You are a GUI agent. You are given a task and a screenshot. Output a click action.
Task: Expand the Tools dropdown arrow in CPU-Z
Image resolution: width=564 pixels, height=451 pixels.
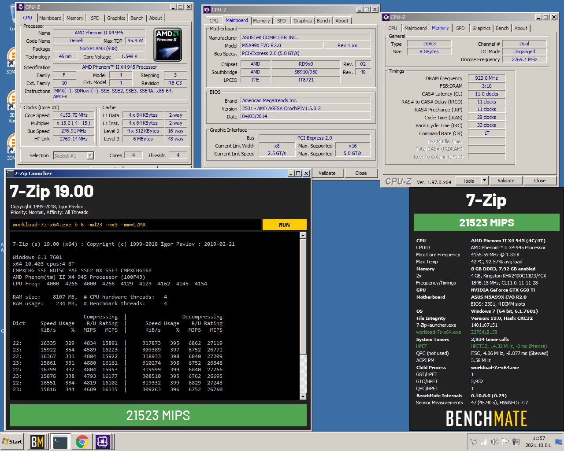[484, 181]
